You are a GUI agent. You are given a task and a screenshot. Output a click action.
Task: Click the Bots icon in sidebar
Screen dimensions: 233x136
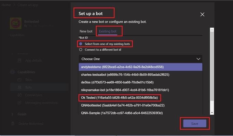tap(19, 87)
